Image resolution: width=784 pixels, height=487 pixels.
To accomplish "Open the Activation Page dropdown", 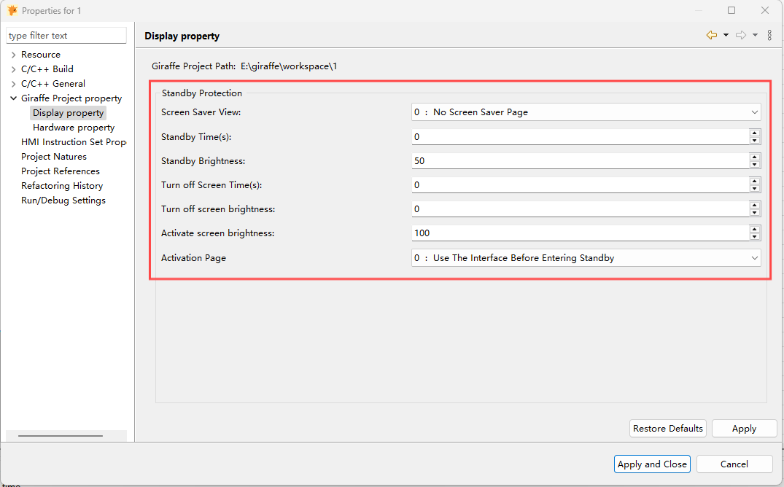I will (752, 257).
